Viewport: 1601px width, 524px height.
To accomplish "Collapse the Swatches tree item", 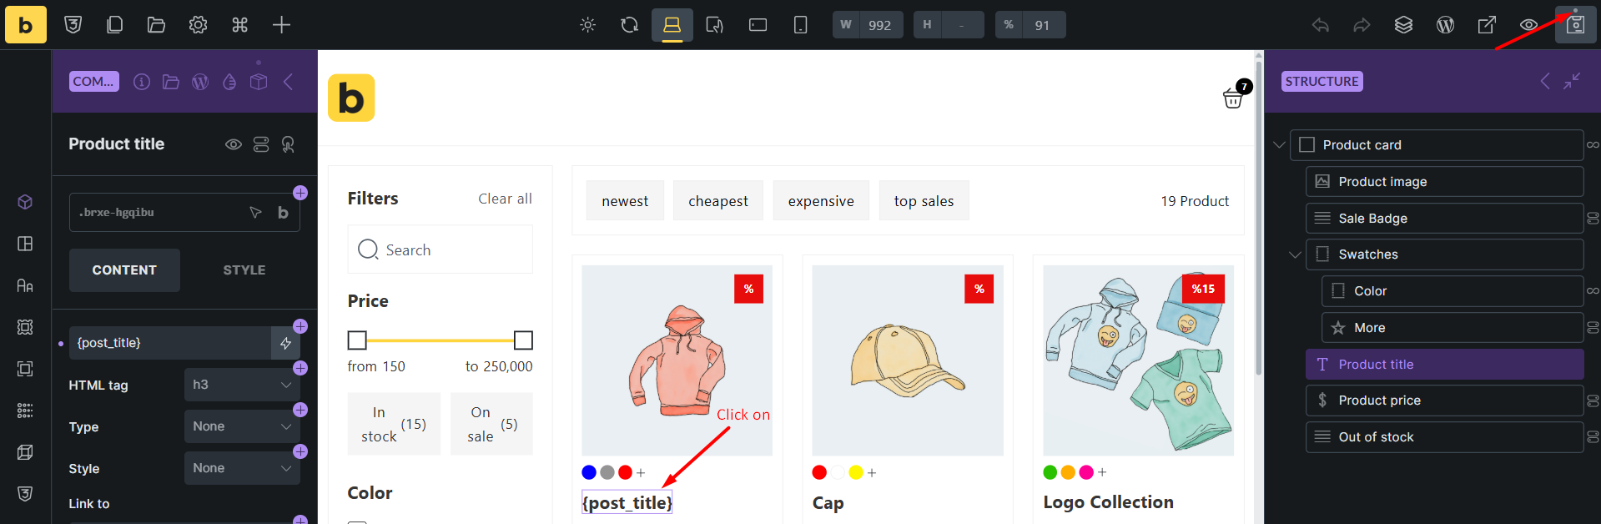I will point(1295,254).
